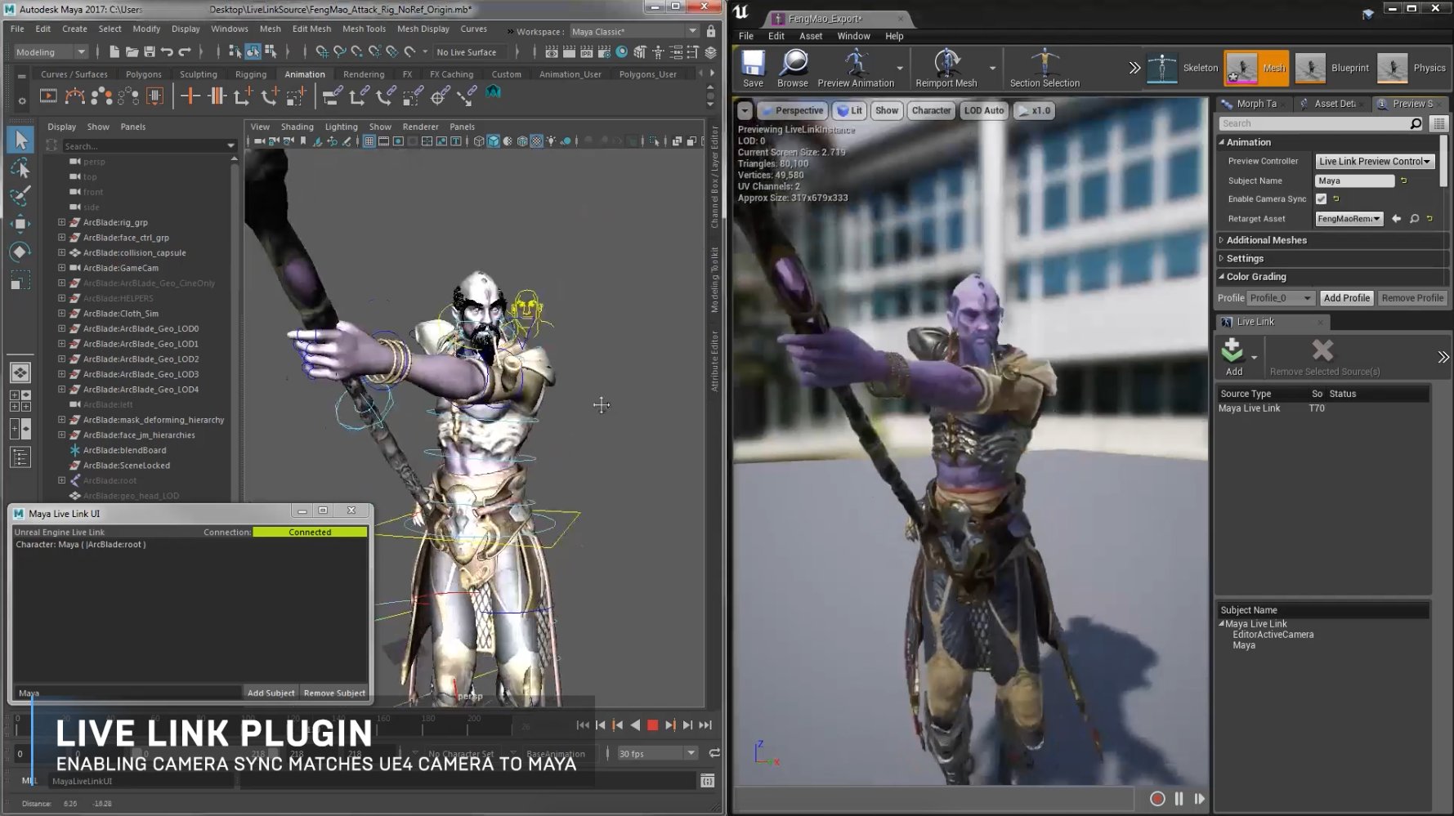The width and height of the screenshot is (1454, 816).
Task: Select the Scale tool in Maya toolbox
Action: (20, 280)
